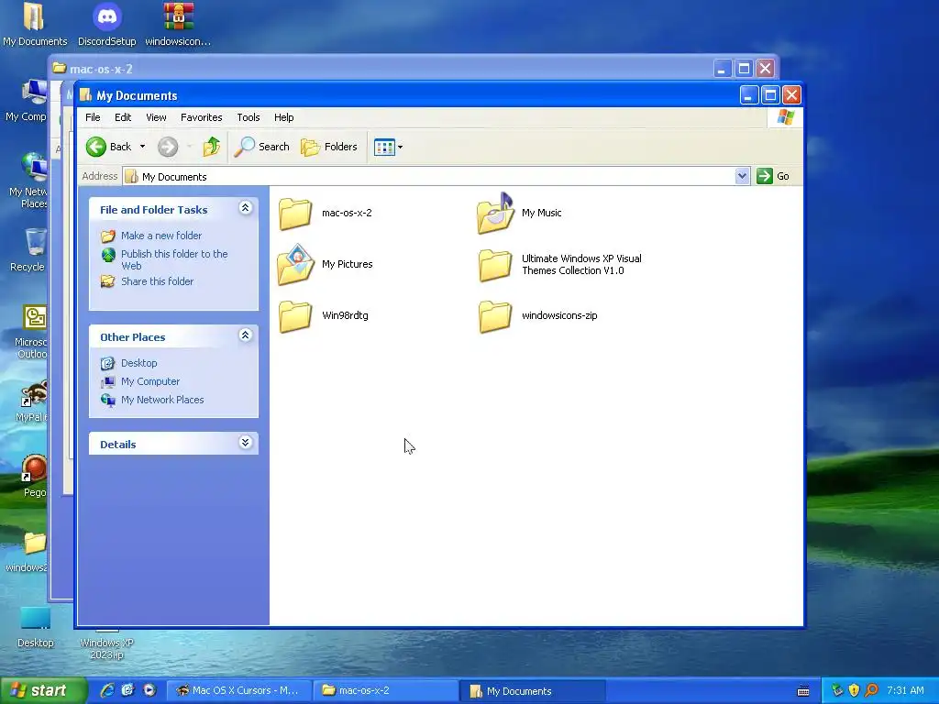Viewport: 939px width, 704px height.
Task: Click the My Computer icon in Other Places
Action: (108, 381)
